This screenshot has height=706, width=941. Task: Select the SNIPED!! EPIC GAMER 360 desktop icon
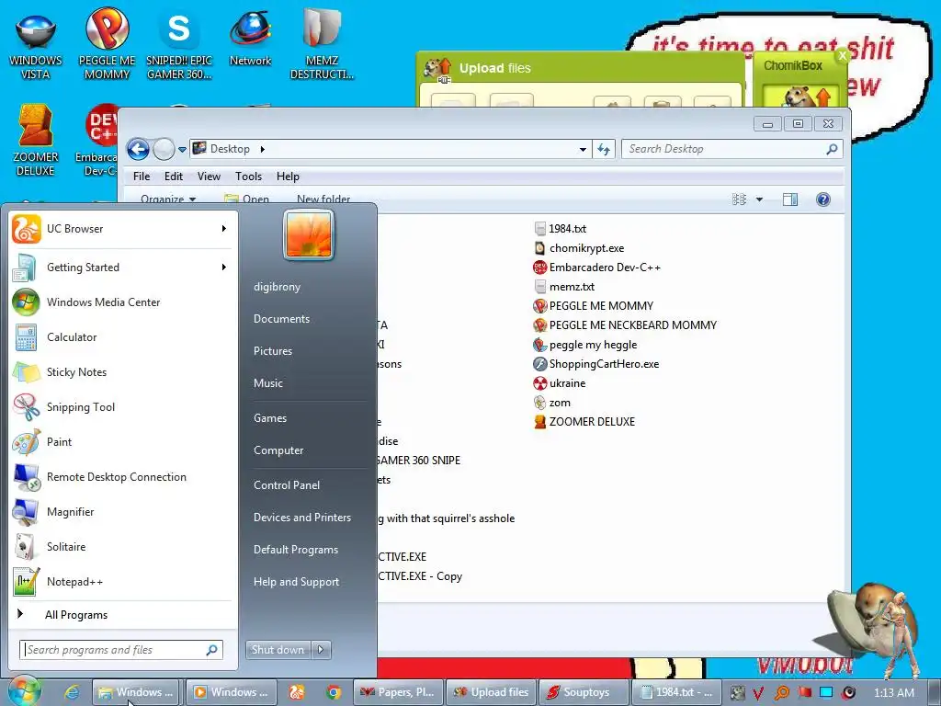click(x=179, y=46)
